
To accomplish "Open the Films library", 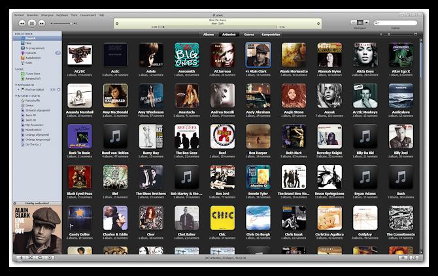I will 37,43.
